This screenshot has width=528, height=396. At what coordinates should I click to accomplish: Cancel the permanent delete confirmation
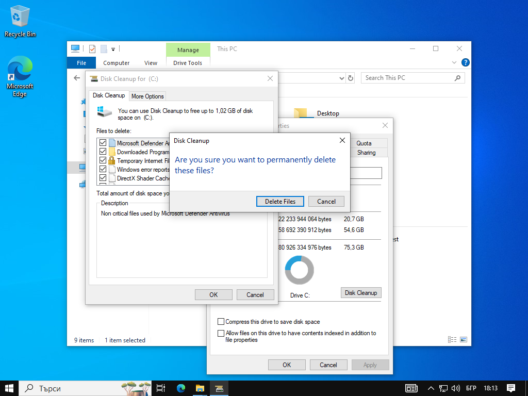pos(326,202)
